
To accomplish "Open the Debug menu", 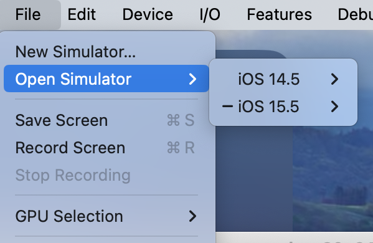I will tap(355, 14).
